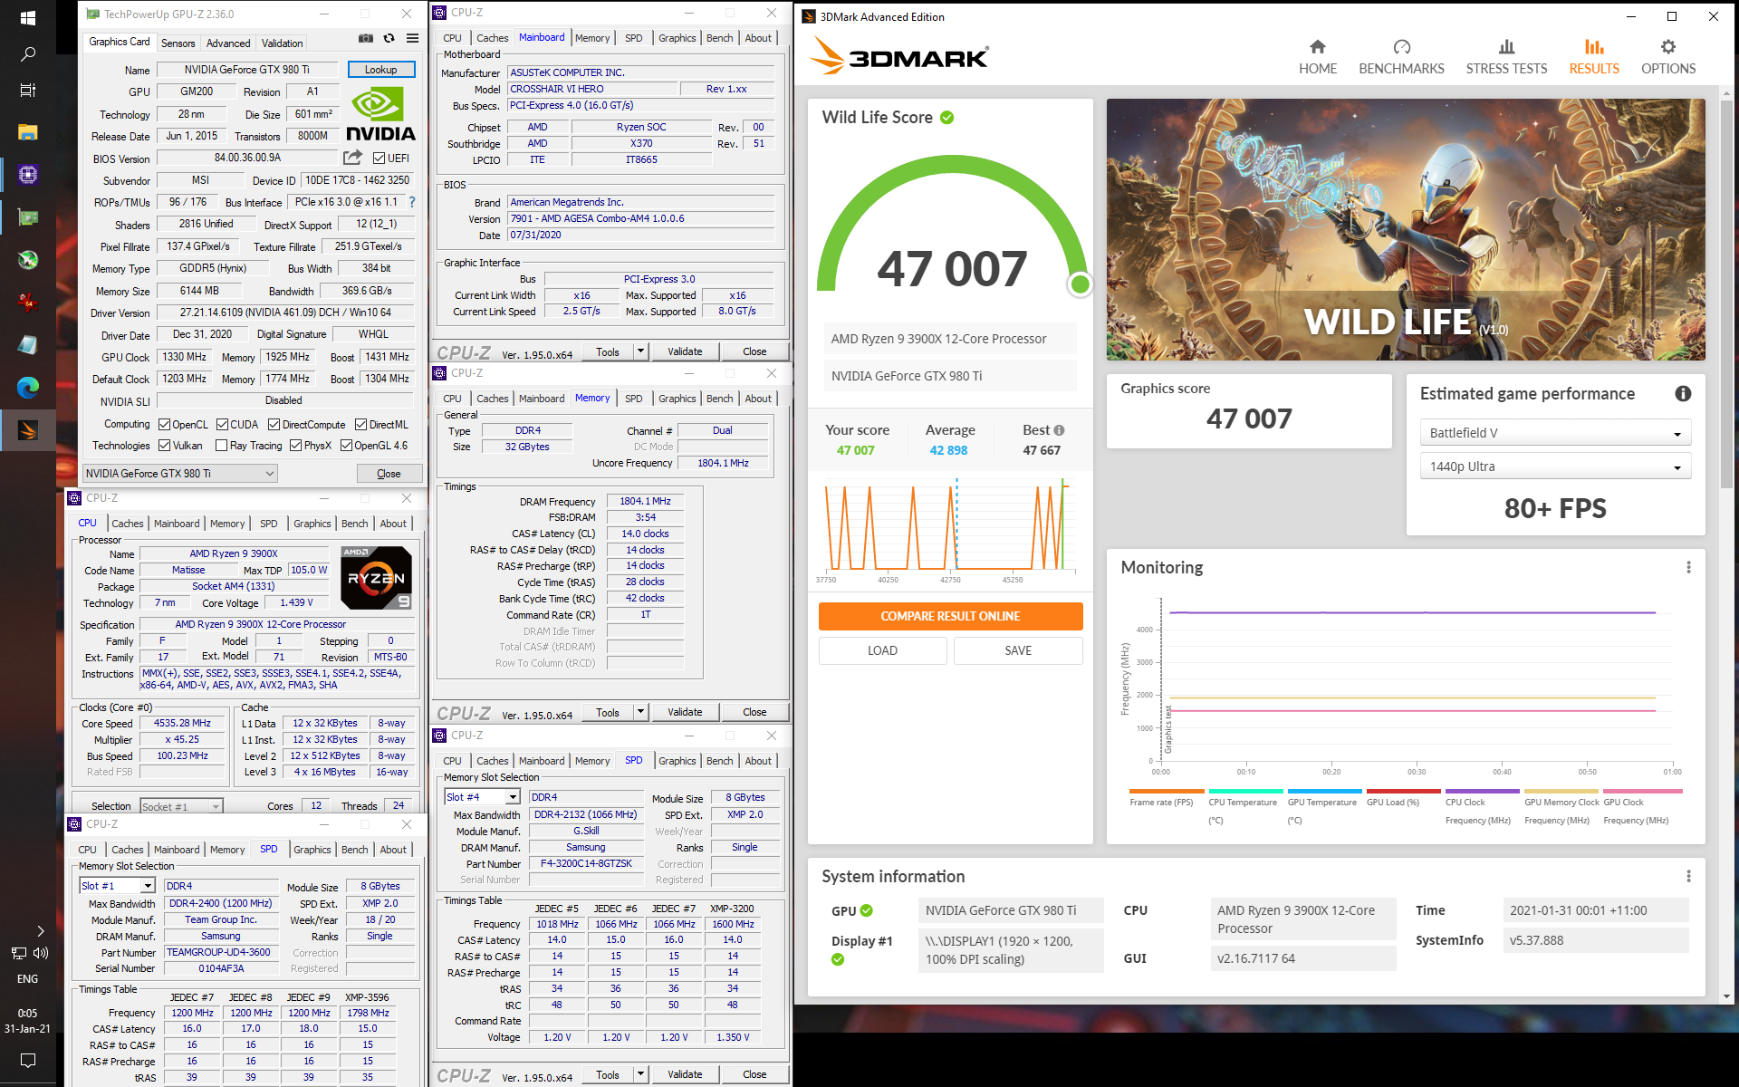
Task: Click Validate in the Mainboard CPU-Z window
Action: pyautogui.click(x=685, y=351)
